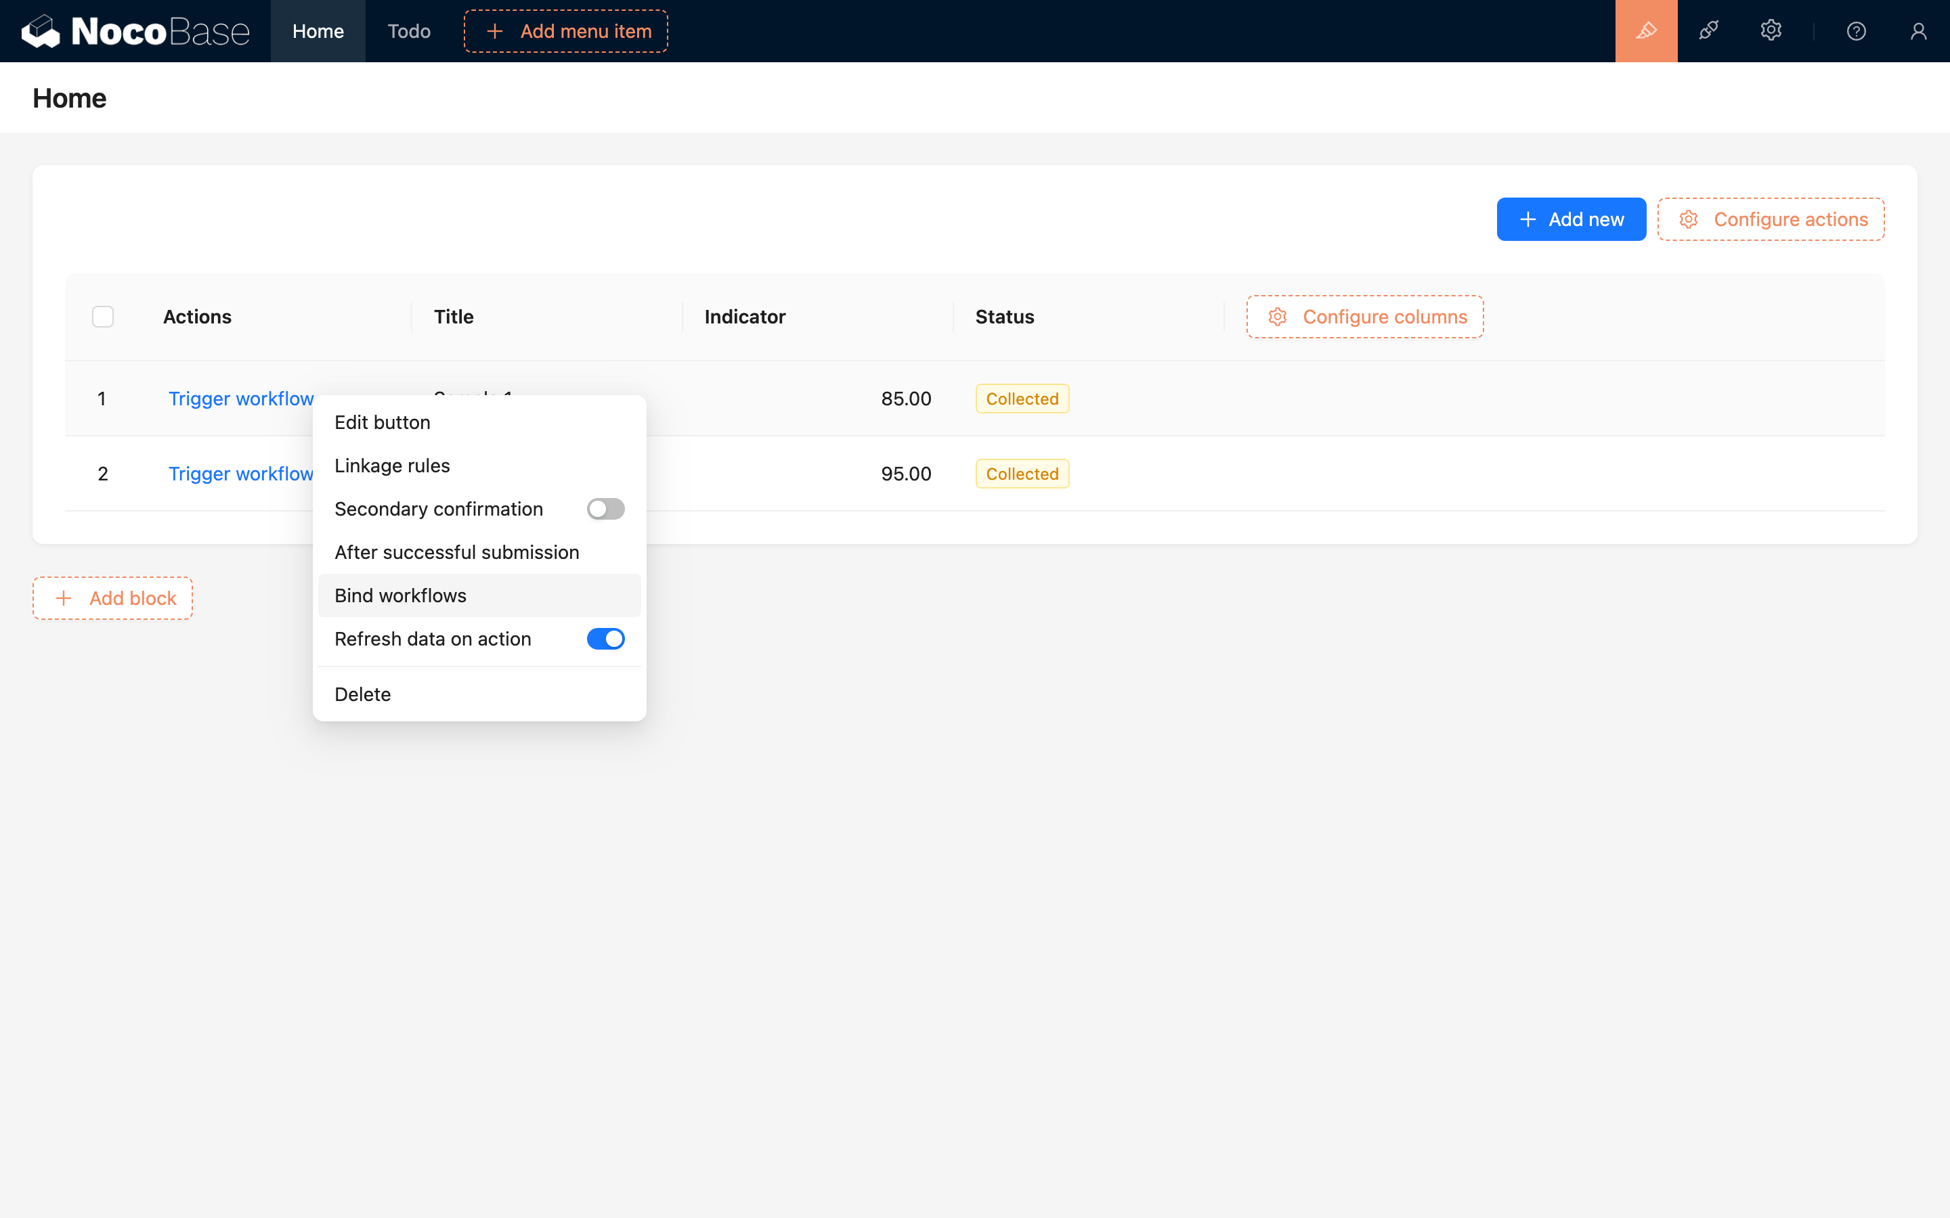Toggle the UI editor highlighter icon
Screen dimensions: 1950x1218
(x=1645, y=30)
